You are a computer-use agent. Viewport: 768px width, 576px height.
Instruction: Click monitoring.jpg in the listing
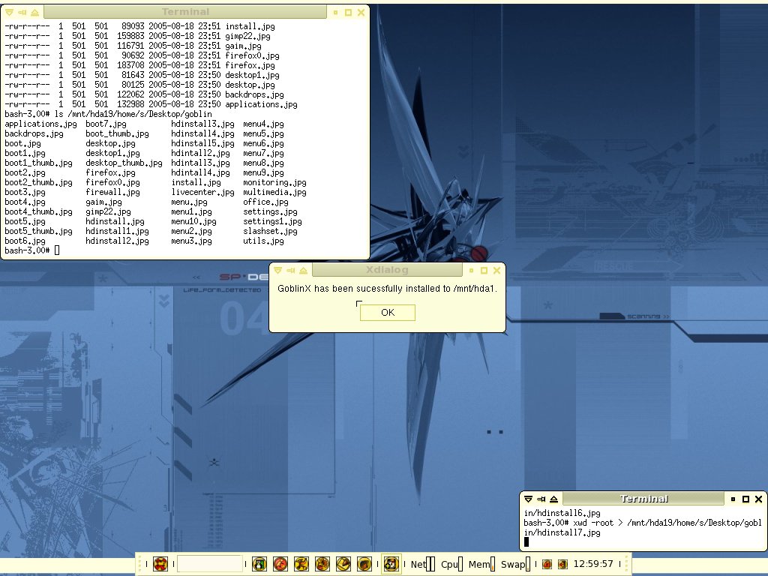[x=274, y=182]
